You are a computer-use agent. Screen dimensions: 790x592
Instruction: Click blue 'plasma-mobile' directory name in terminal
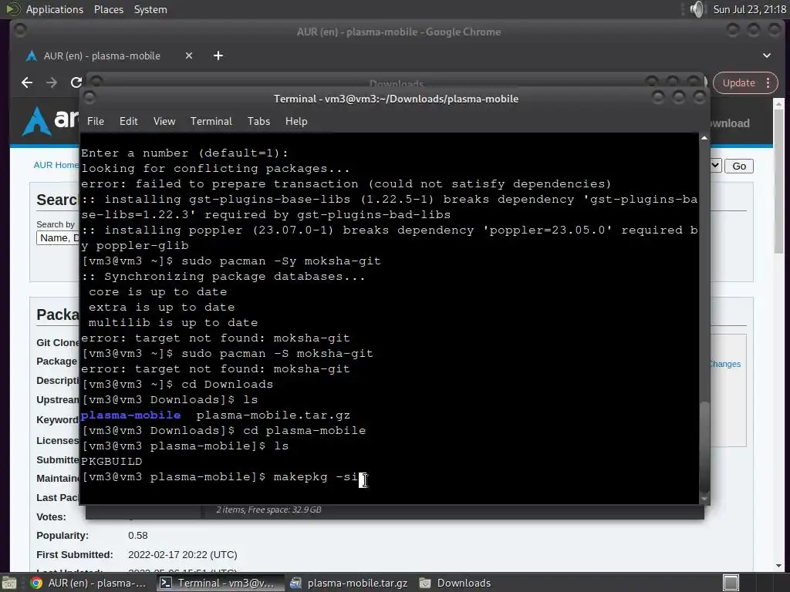click(x=130, y=415)
